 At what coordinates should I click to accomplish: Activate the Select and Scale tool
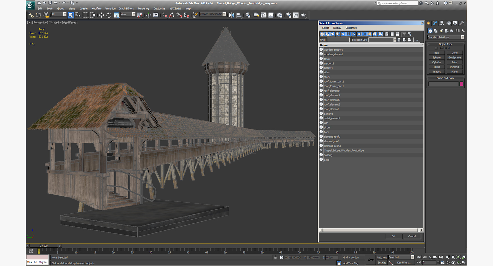coord(116,15)
